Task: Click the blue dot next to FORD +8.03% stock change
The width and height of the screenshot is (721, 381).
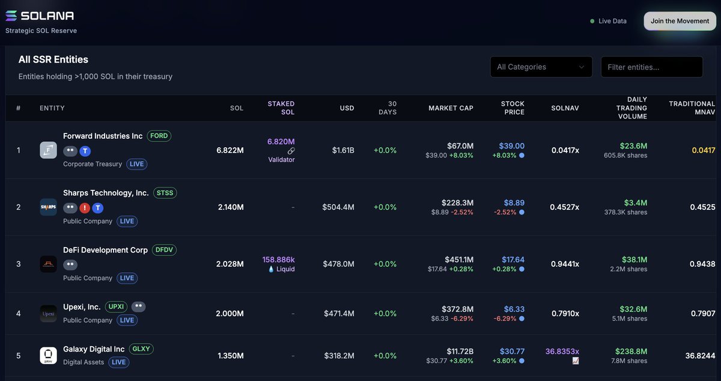Action: pos(521,155)
